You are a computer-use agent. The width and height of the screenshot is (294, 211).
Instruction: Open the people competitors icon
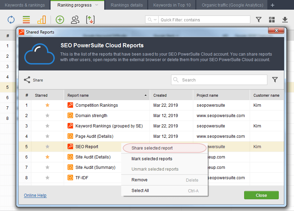75,20
